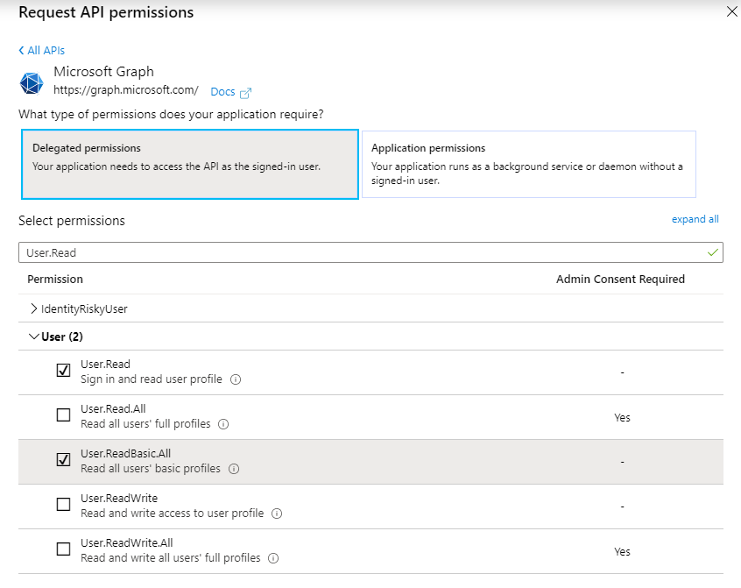The width and height of the screenshot is (741, 588).
Task: Click the User.Read.All permission name
Action: coord(113,409)
